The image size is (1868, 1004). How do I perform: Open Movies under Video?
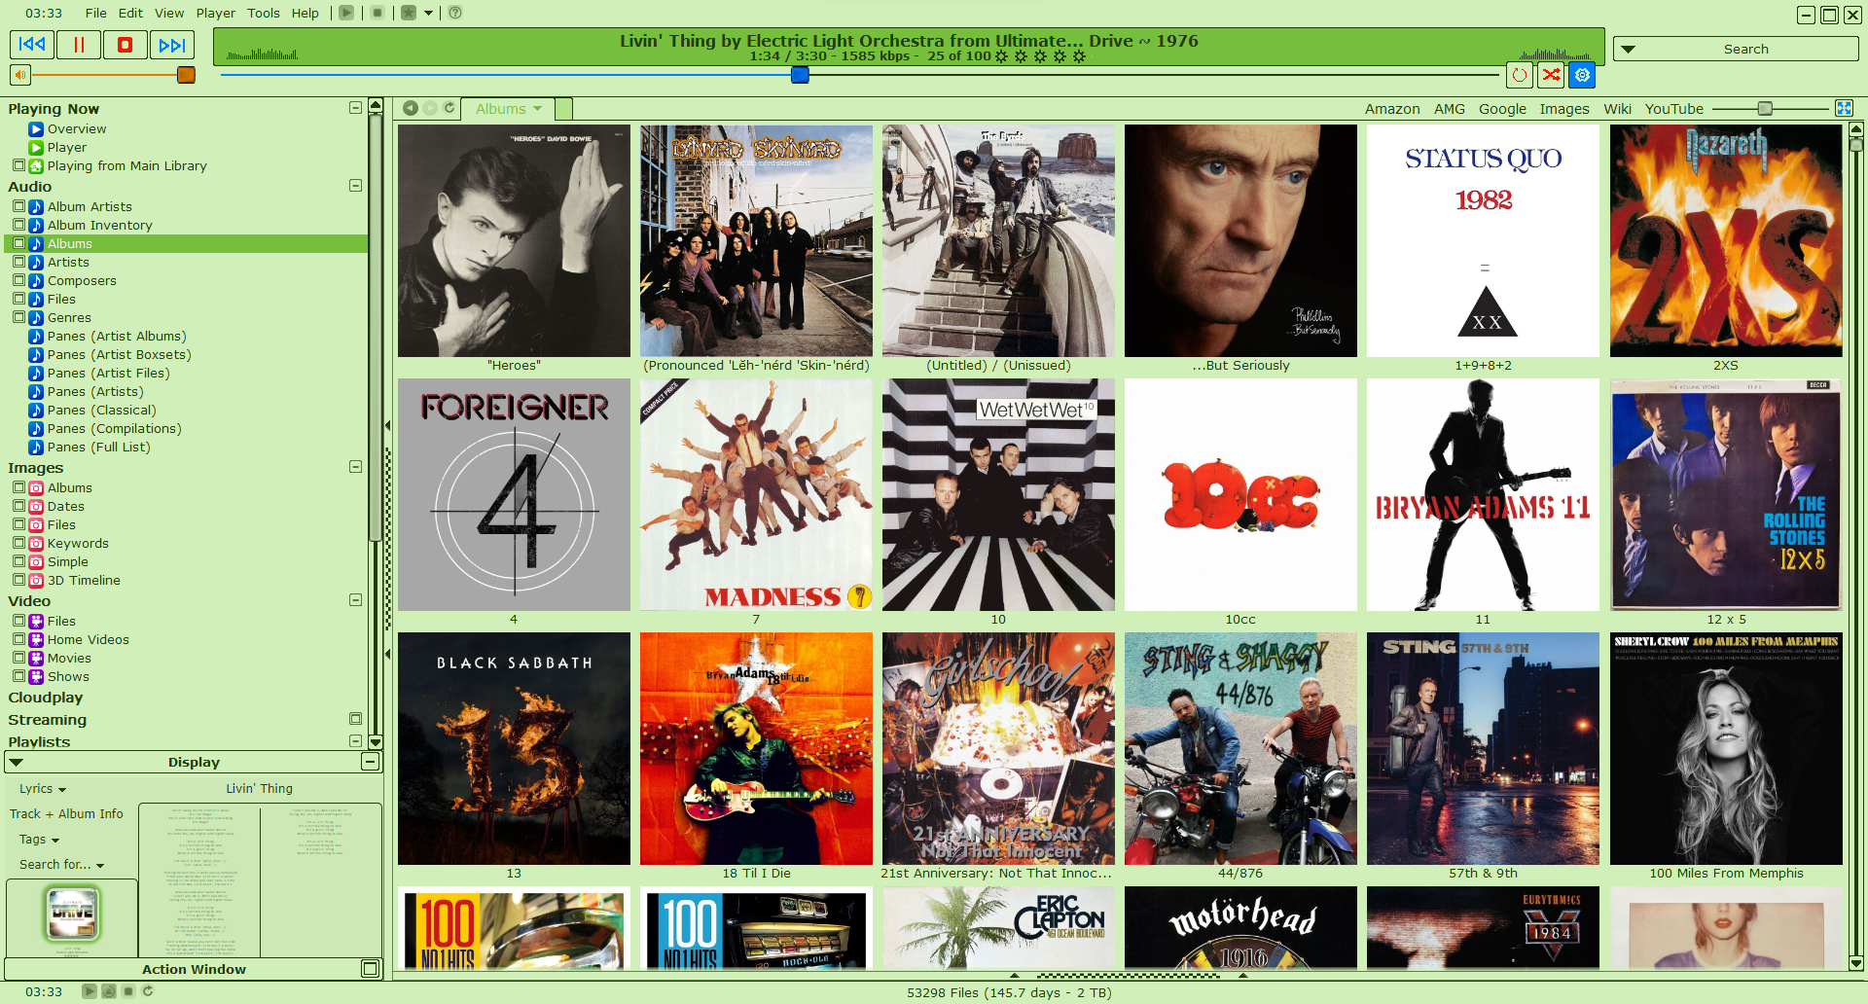[69, 658]
